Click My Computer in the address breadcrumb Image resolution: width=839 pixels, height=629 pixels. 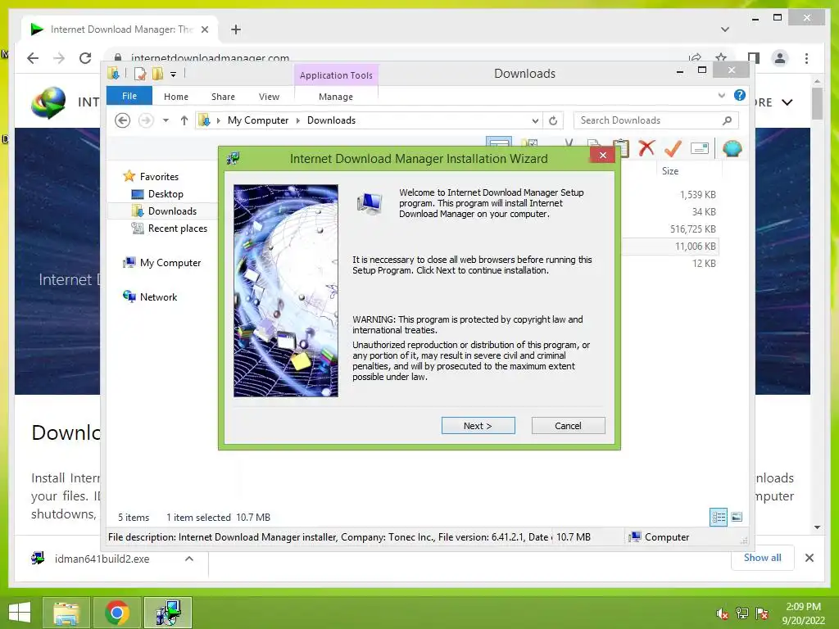258,120
